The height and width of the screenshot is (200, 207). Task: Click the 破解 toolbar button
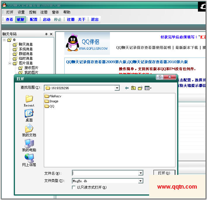[20, 20]
